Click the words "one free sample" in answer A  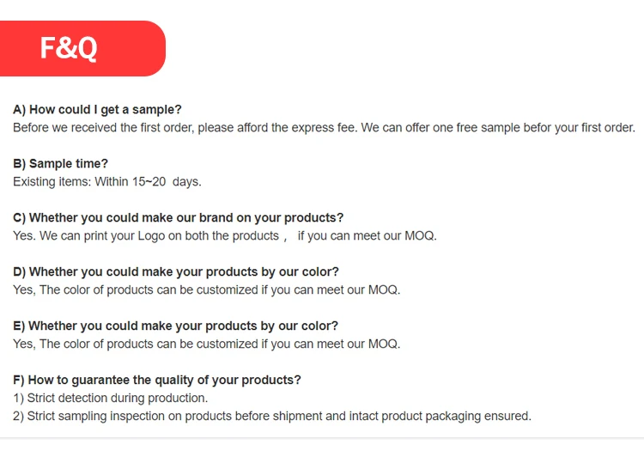coord(477,127)
